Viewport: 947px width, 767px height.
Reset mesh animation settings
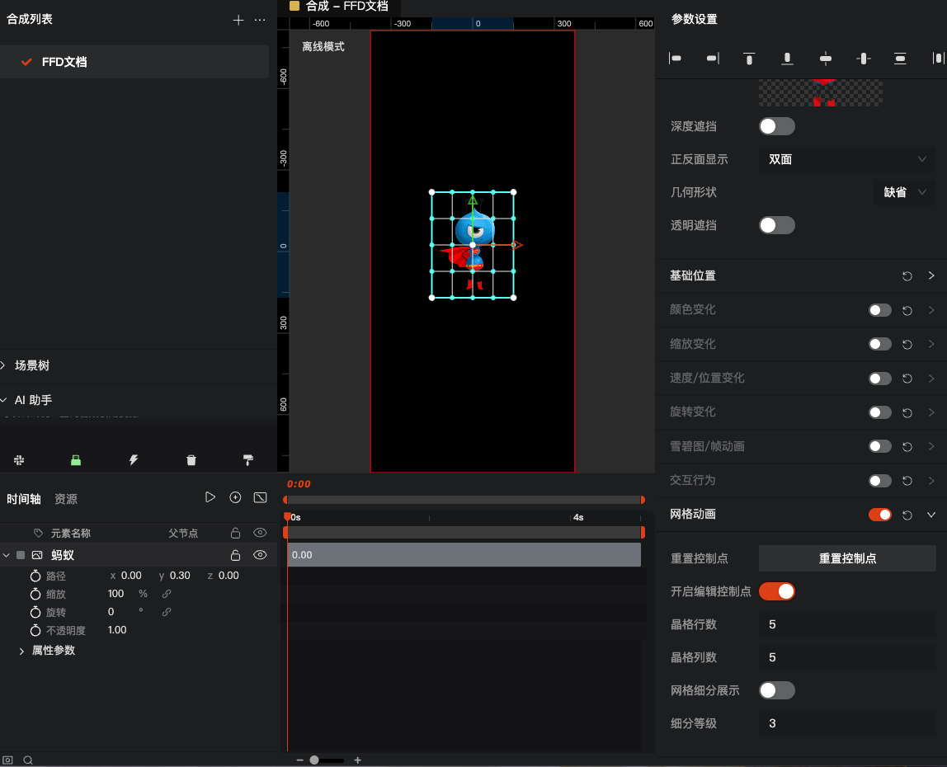coord(907,515)
